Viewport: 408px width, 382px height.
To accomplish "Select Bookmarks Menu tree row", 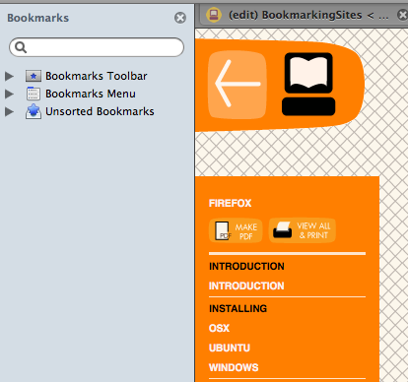I will (97, 94).
